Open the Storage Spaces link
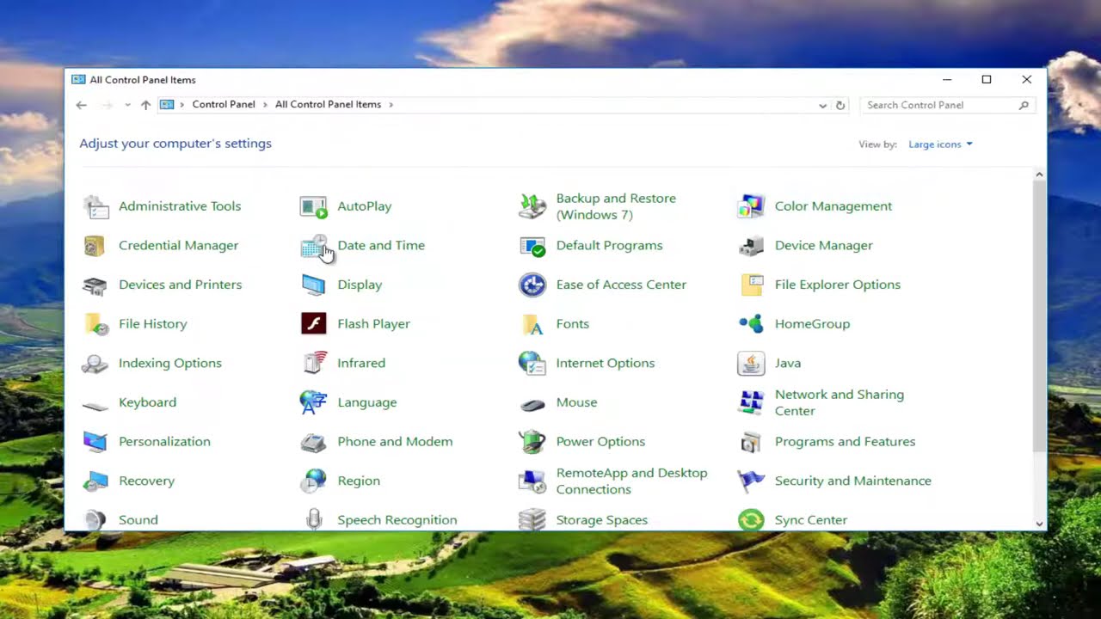The width and height of the screenshot is (1101, 619). click(x=602, y=520)
